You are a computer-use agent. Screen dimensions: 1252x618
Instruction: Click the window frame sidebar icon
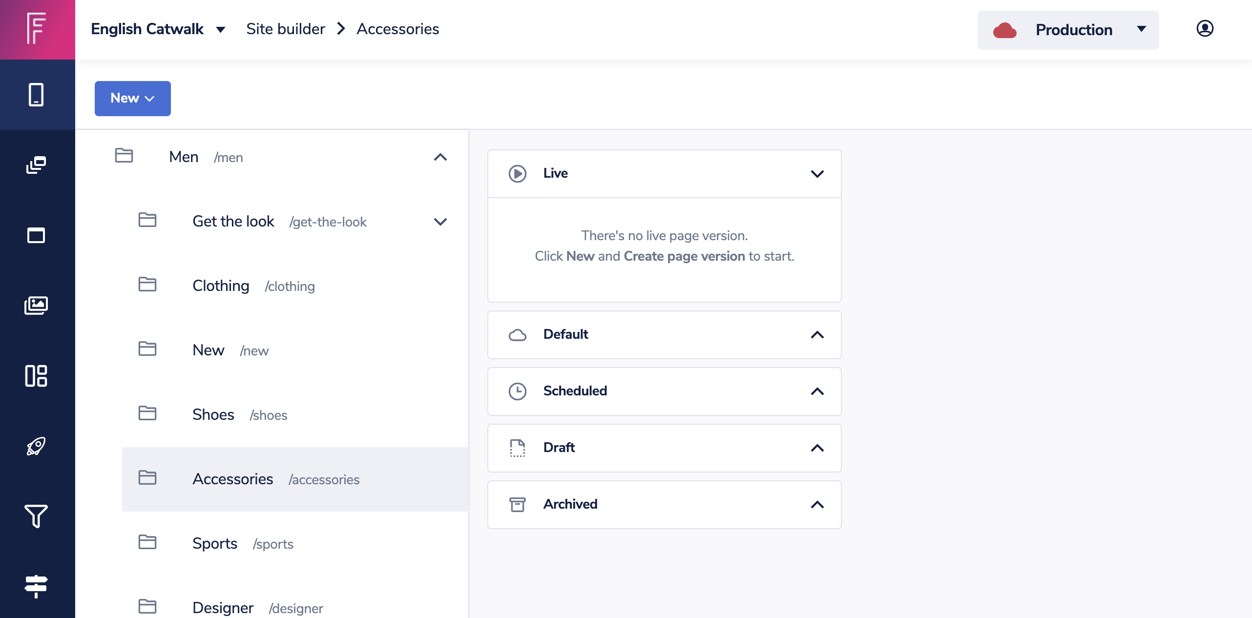36,235
